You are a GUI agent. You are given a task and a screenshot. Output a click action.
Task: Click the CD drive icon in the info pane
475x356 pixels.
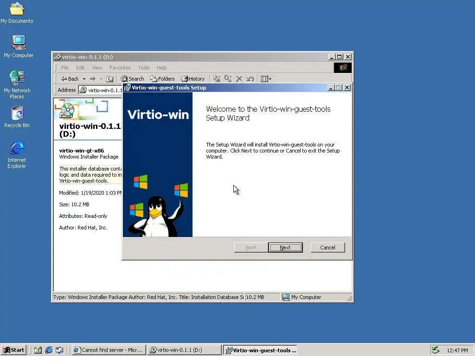tap(67, 111)
